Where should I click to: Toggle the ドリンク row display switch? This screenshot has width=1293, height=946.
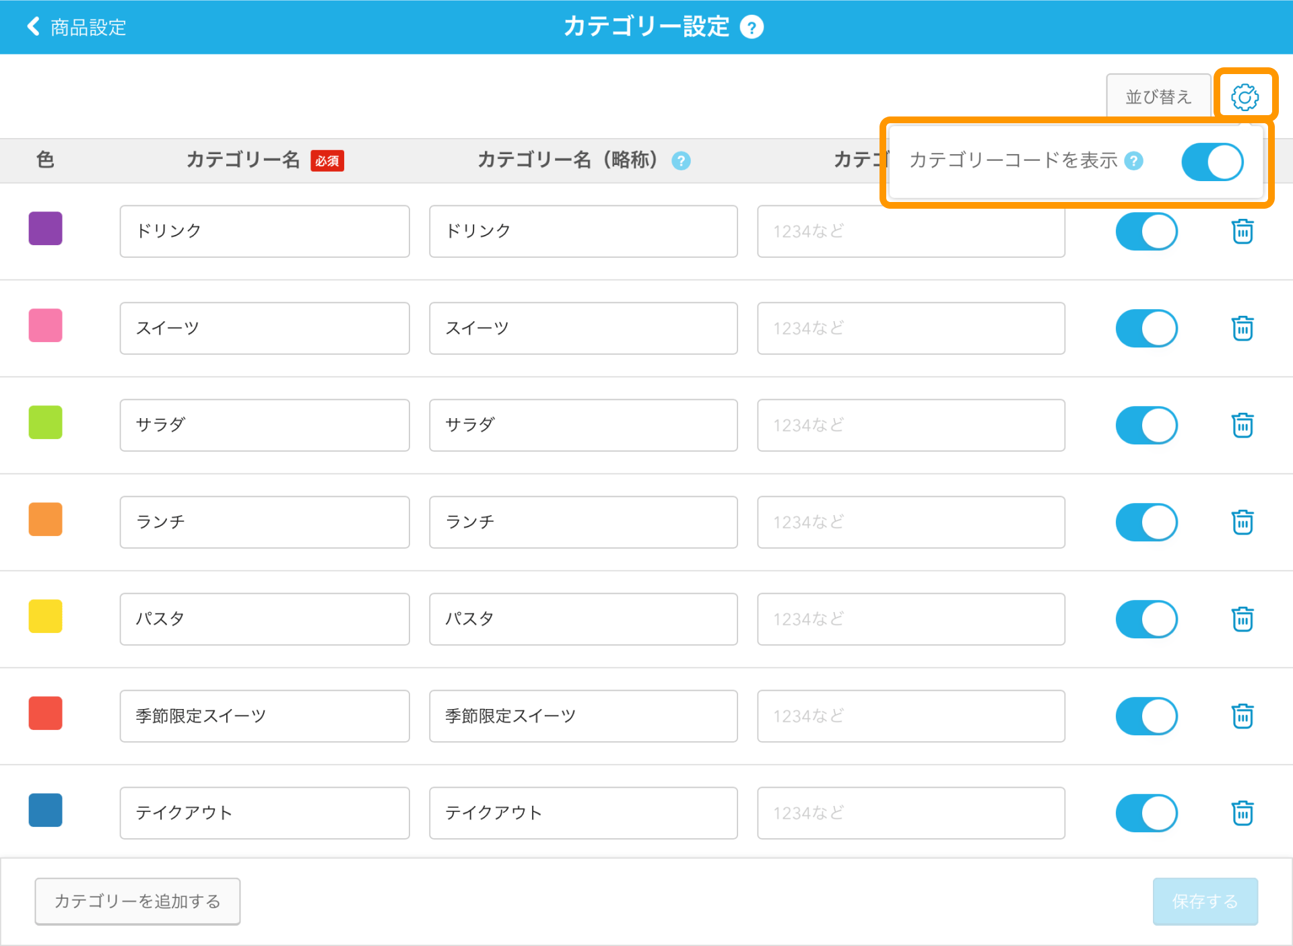[x=1147, y=232]
